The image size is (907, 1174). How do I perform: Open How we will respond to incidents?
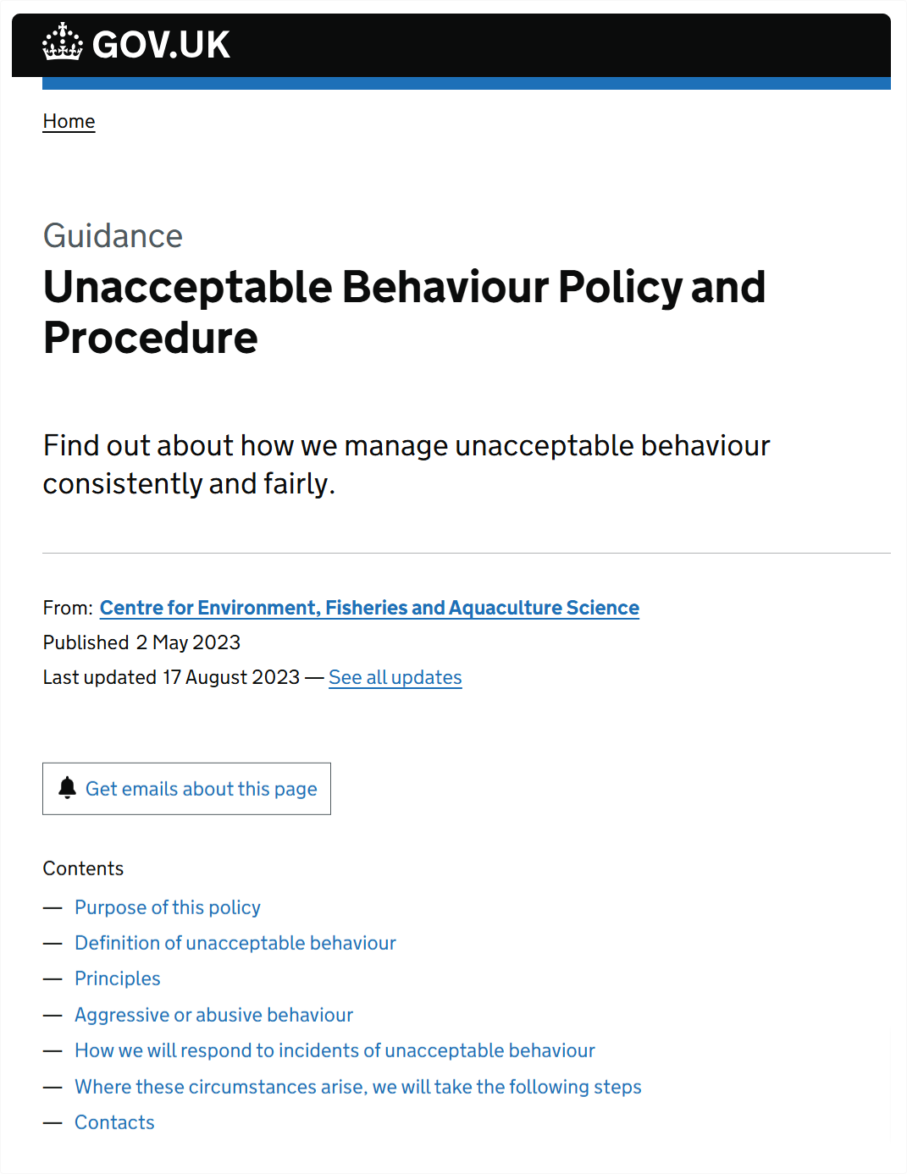(335, 1050)
